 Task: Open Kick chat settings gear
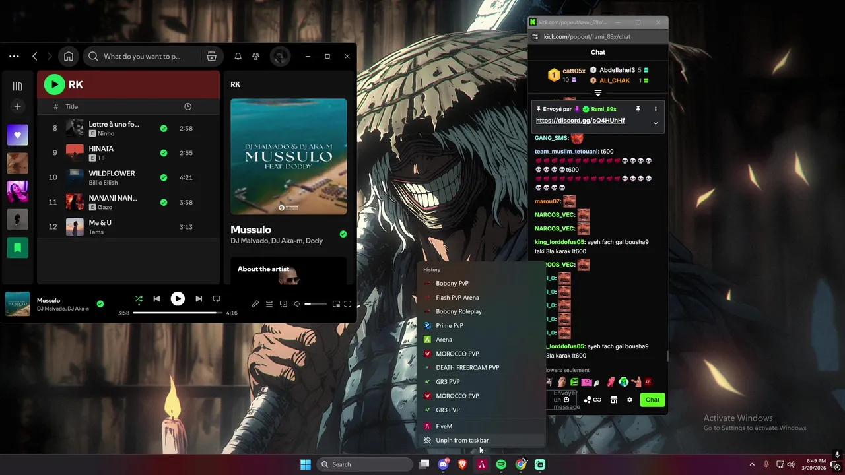(x=630, y=400)
